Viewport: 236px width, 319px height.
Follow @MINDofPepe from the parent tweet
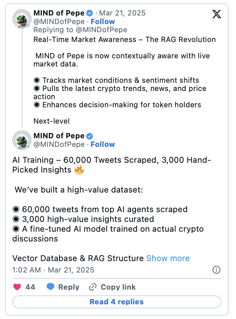pyautogui.click(x=103, y=22)
